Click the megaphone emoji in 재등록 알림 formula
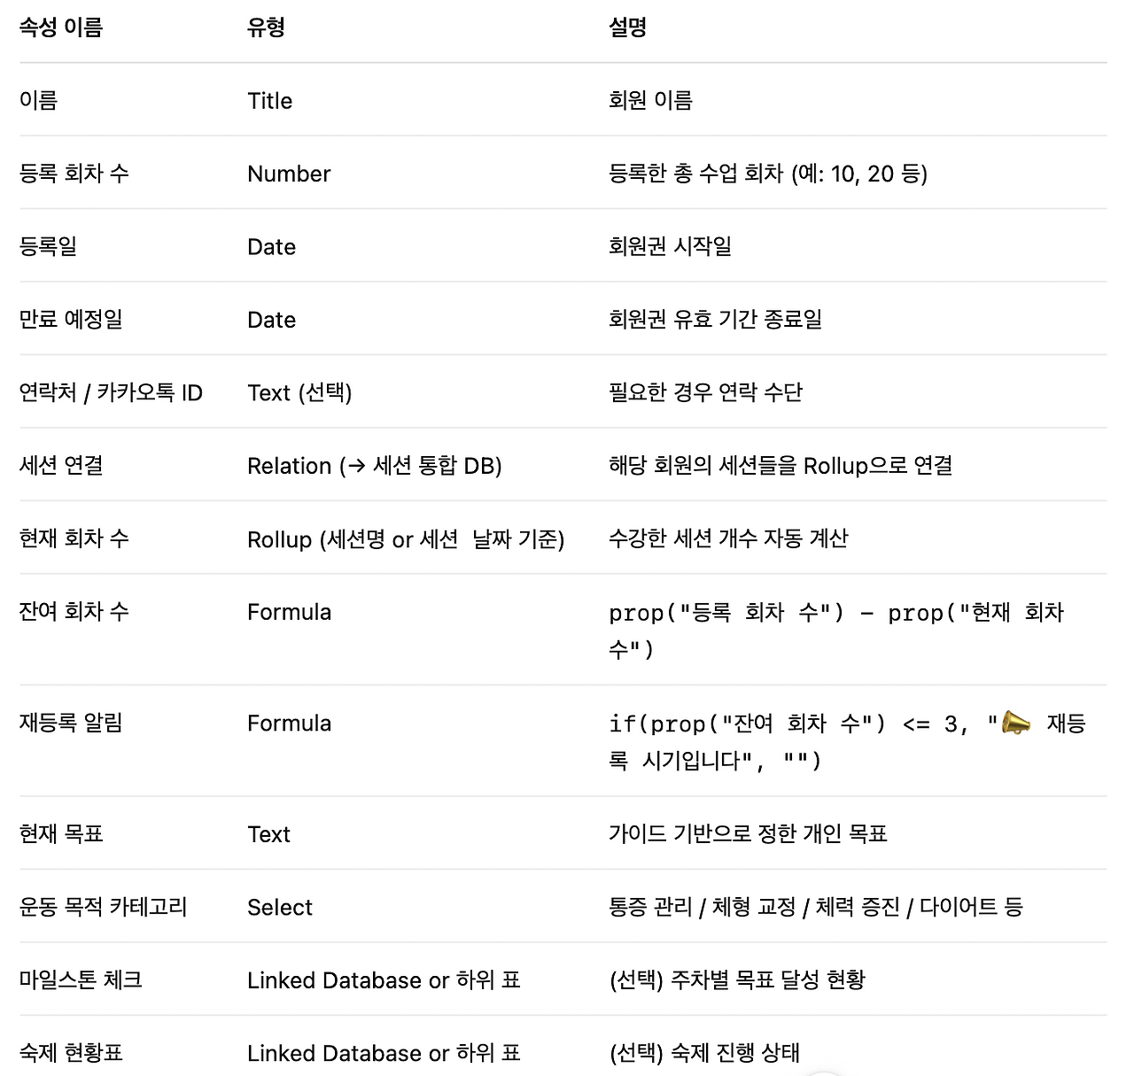Screen dimensions: 1134x1076 coord(1016,724)
